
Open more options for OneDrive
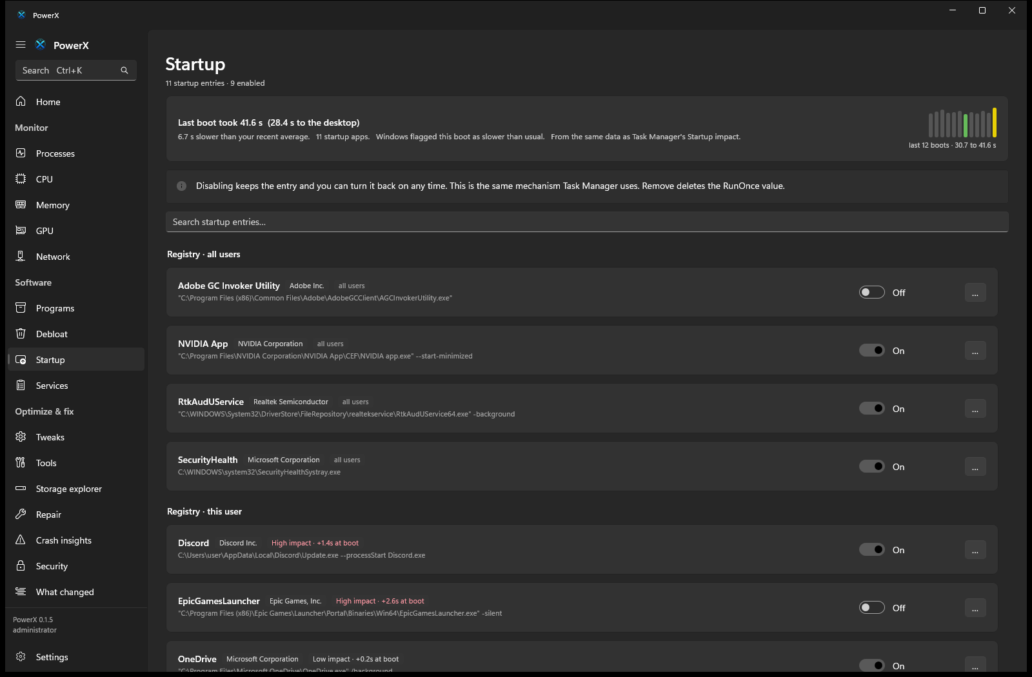coord(975,665)
